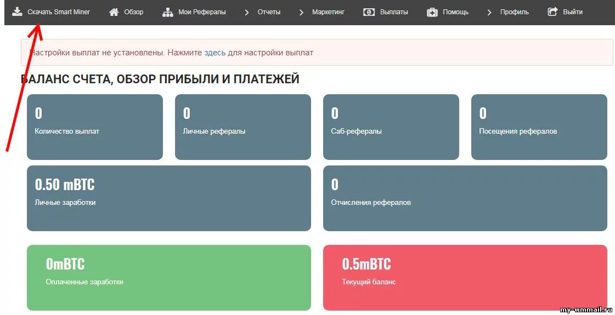Click the home icon next to Обзор
The width and height of the screenshot is (615, 315).
click(x=114, y=12)
